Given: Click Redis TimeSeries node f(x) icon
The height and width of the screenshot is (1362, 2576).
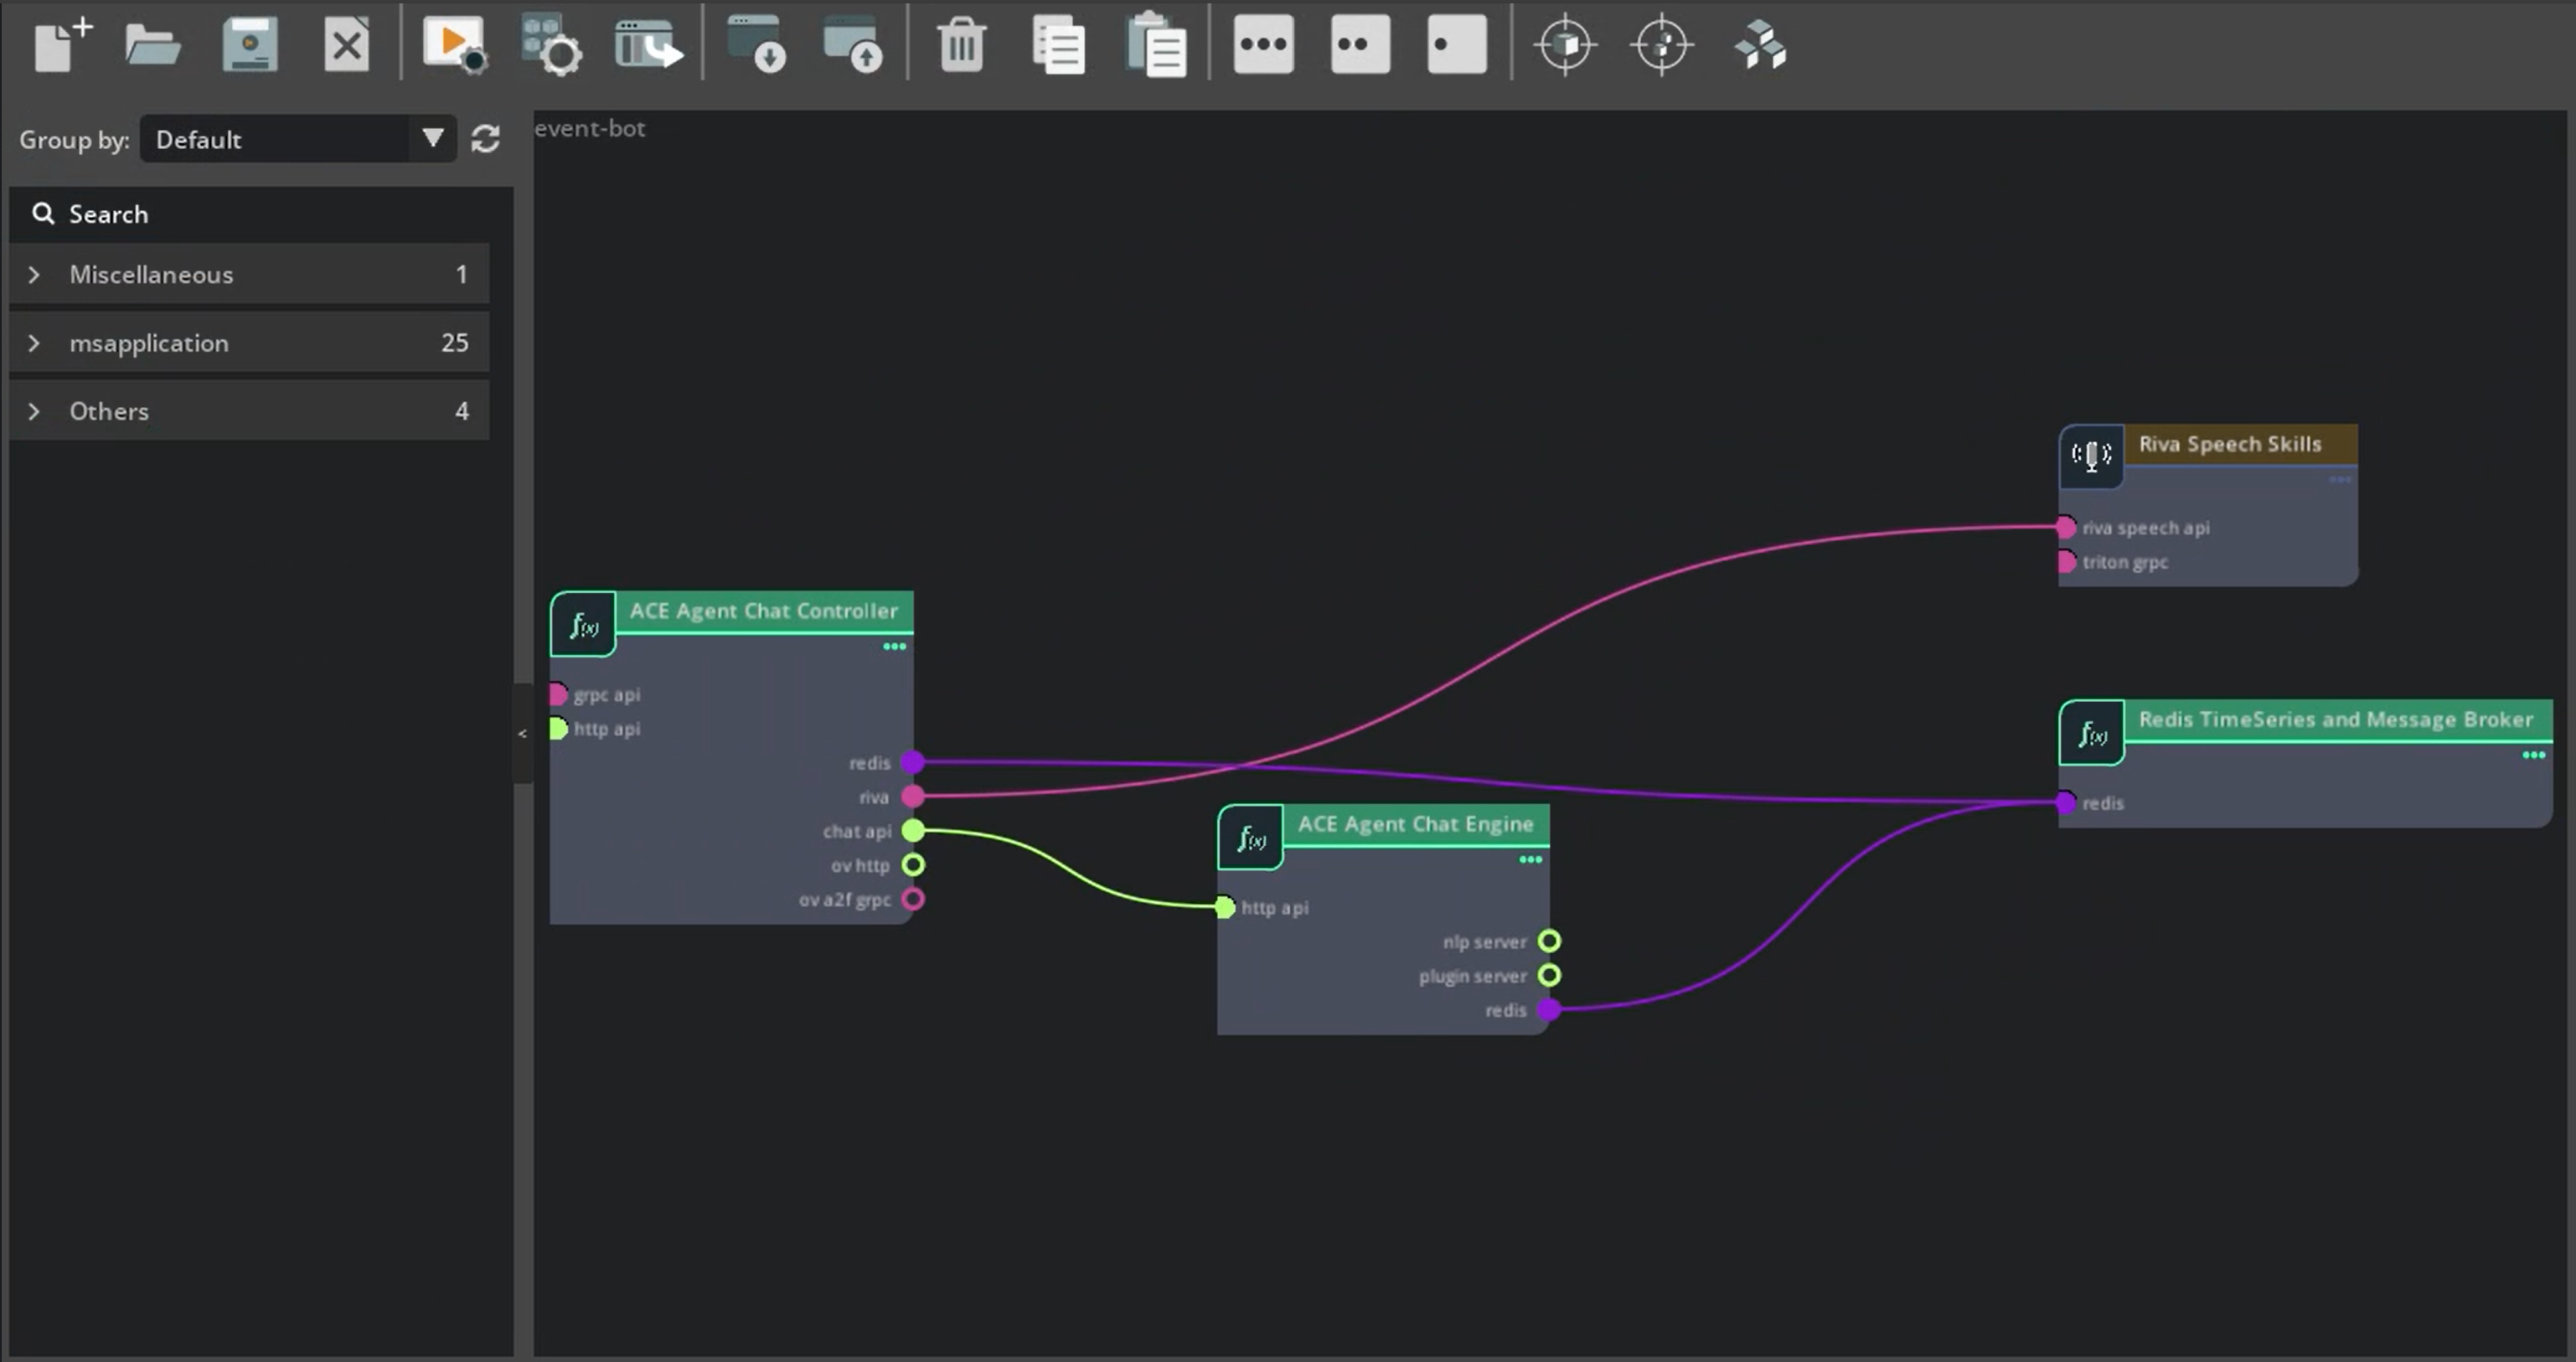Looking at the screenshot, I should tap(2092, 734).
